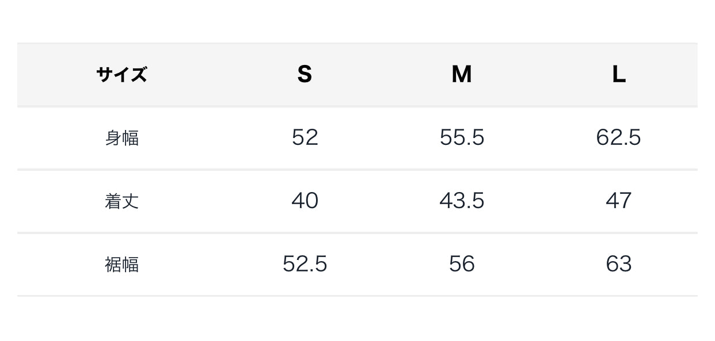715x341 pixels.
Task: Select the L size column header
Action: [619, 74]
